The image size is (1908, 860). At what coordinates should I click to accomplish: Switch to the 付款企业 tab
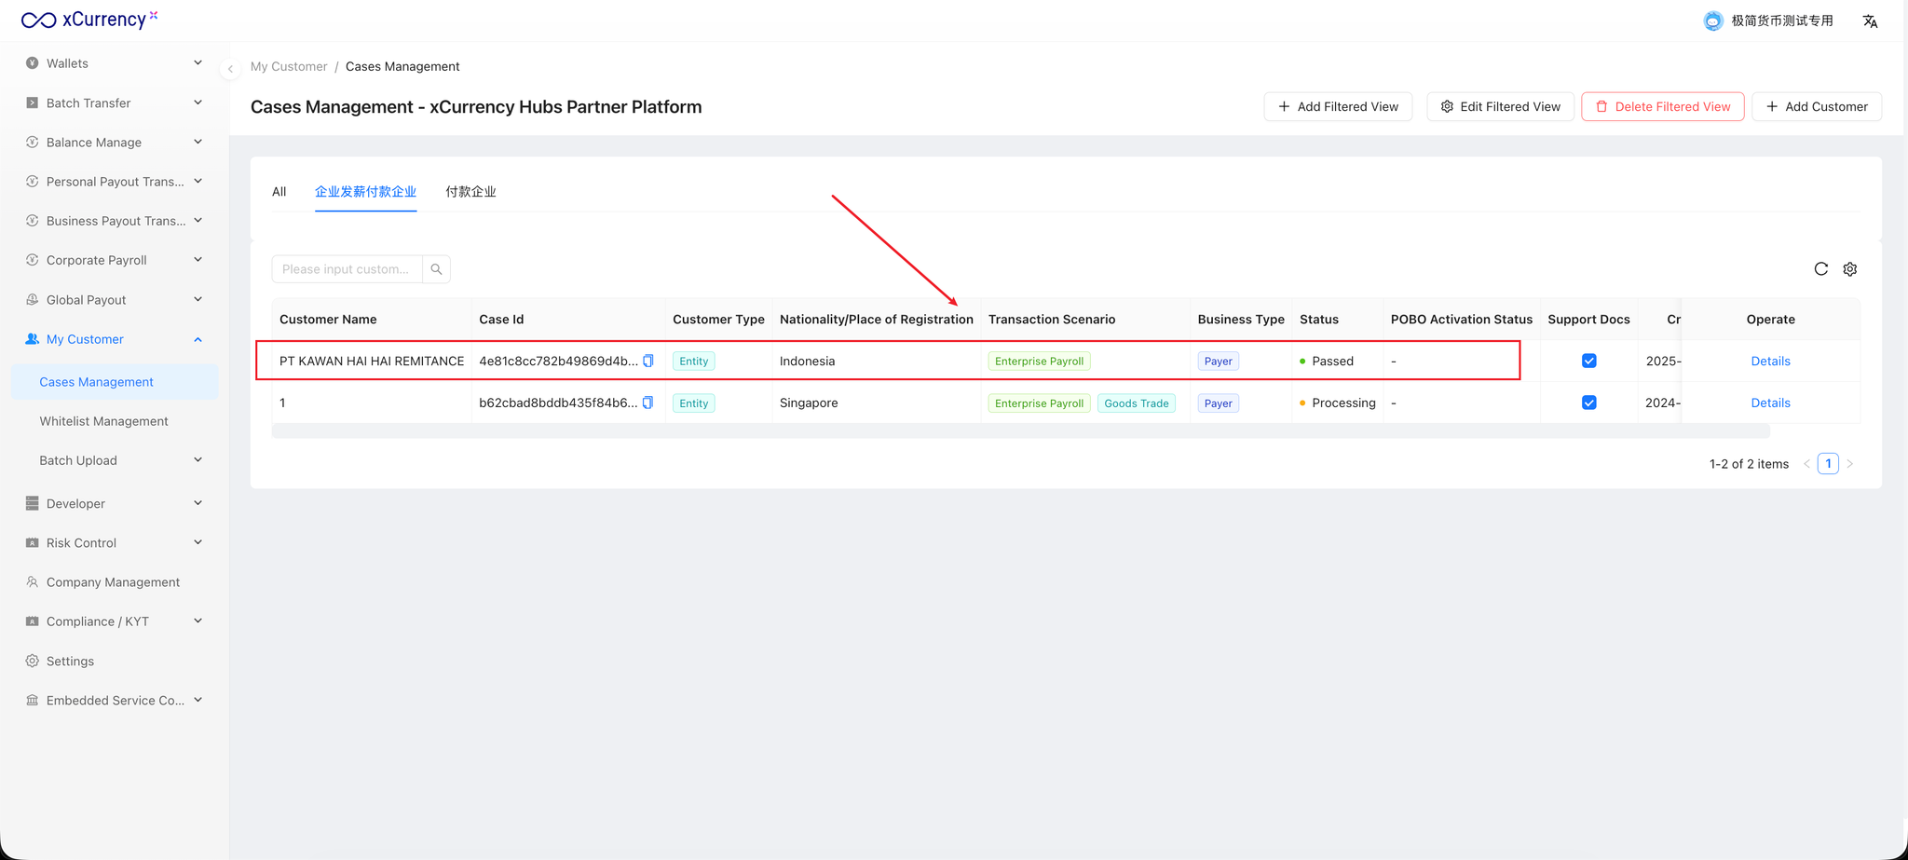click(x=470, y=192)
